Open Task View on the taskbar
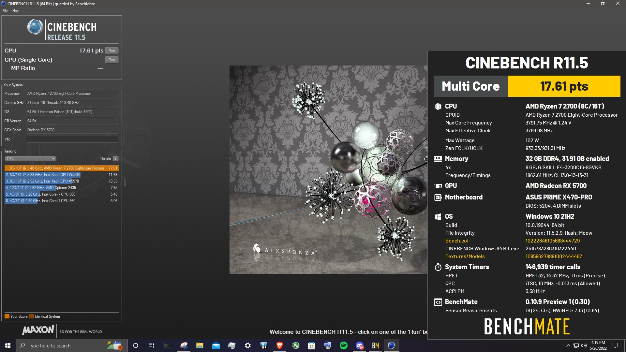The height and width of the screenshot is (352, 626). pyautogui.click(x=151, y=345)
